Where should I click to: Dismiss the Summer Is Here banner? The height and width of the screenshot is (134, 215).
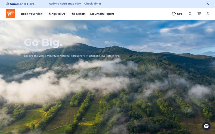[x=208, y=4]
